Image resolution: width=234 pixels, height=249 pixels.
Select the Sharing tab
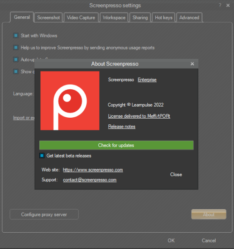[x=140, y=17]
